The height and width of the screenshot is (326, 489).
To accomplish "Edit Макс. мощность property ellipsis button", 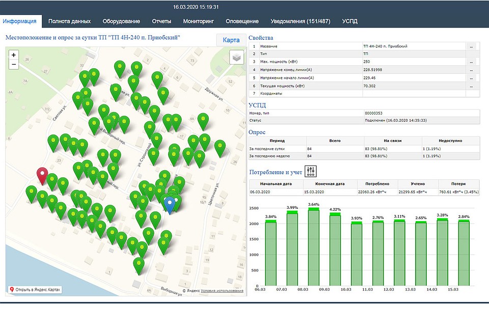I will point(471,62).
